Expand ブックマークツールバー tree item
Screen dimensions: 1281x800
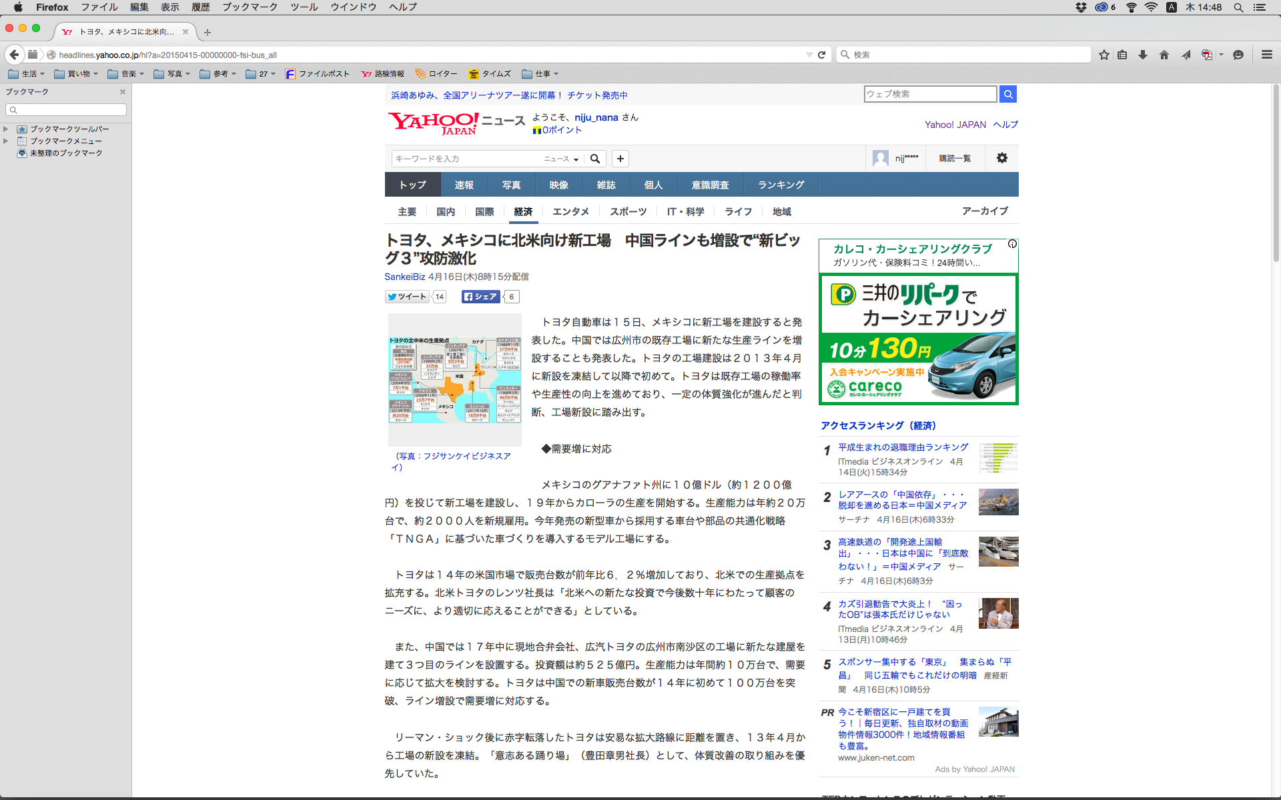click(x=6, y=129)
